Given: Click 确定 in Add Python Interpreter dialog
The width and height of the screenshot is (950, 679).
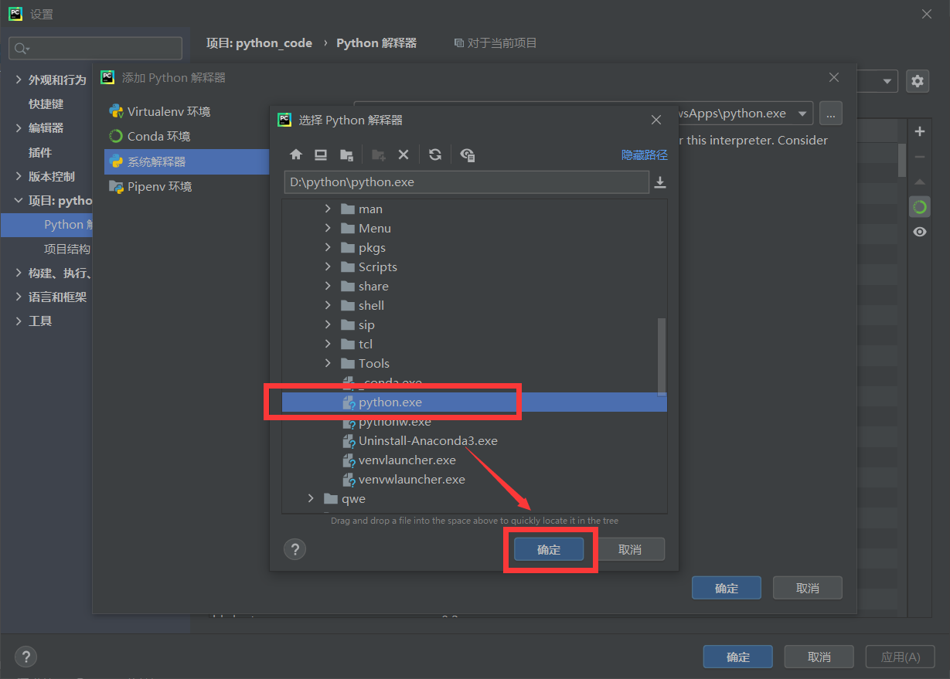Looking at the screenshot, I should pos(727,588).
